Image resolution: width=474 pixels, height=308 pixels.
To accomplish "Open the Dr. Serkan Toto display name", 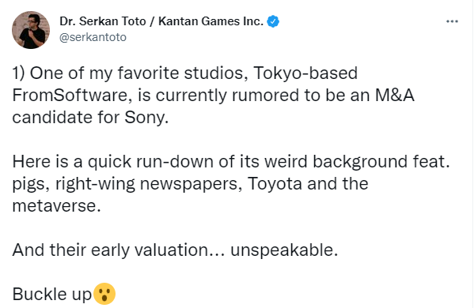I will pyautogui.click(x=103, y=21).
